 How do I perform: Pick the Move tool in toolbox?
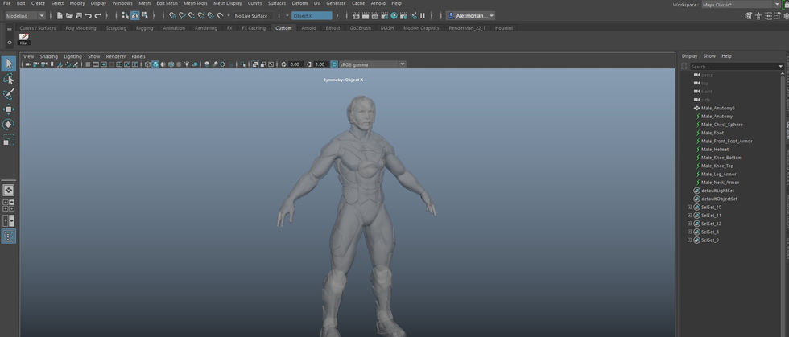pos(8,109)
